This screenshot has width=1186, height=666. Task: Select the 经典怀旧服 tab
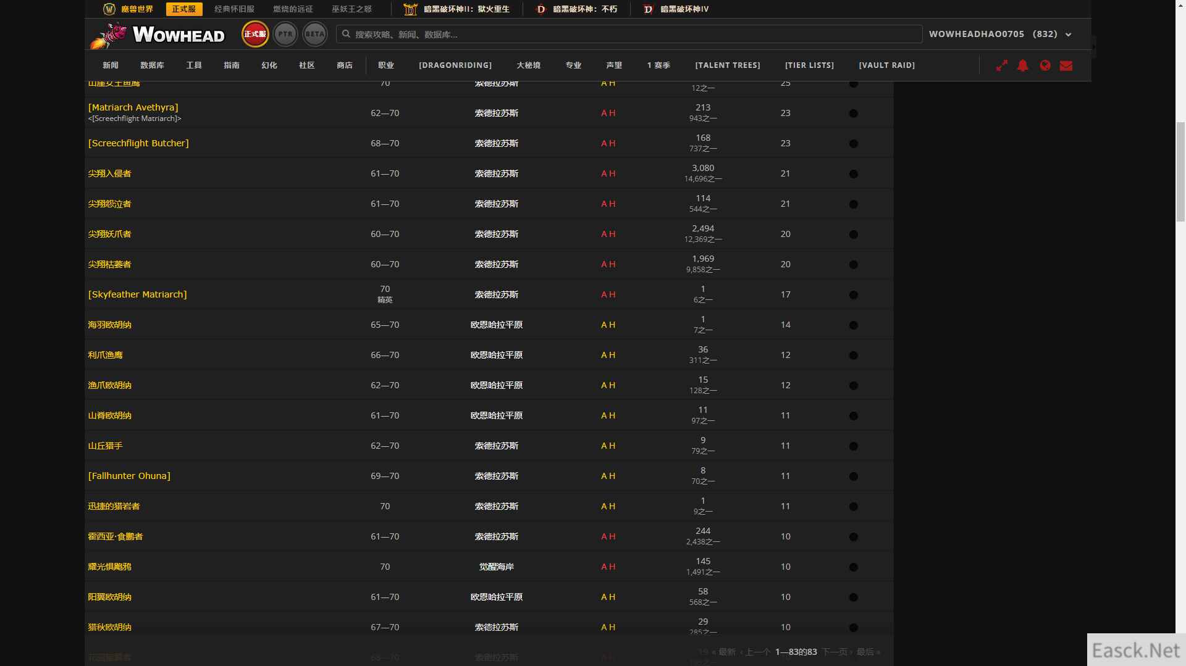[x=234, y=9]
